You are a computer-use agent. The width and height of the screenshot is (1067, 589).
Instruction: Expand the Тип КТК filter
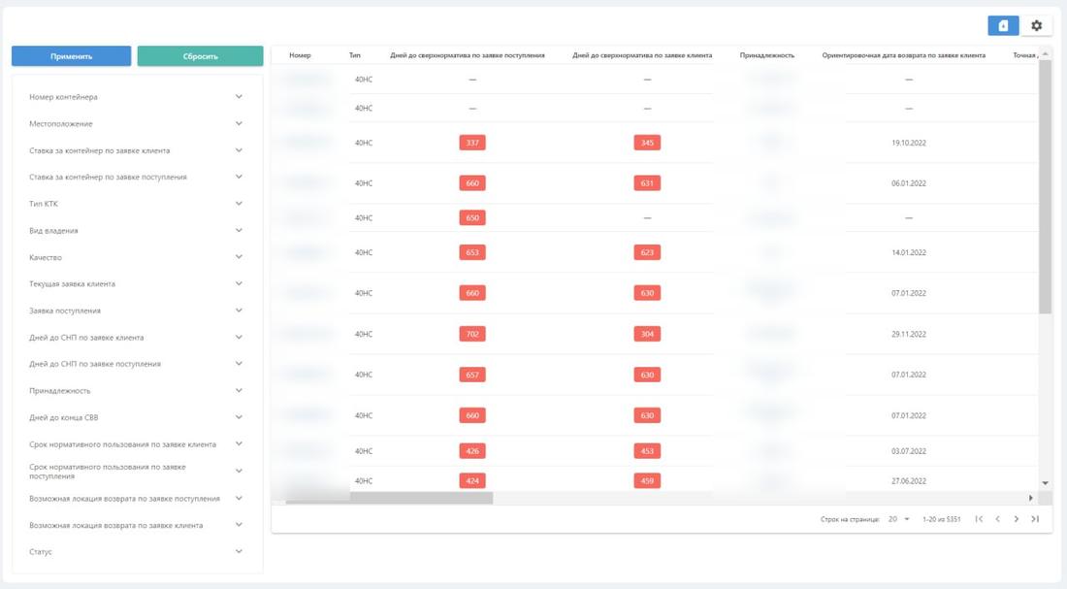136,204
